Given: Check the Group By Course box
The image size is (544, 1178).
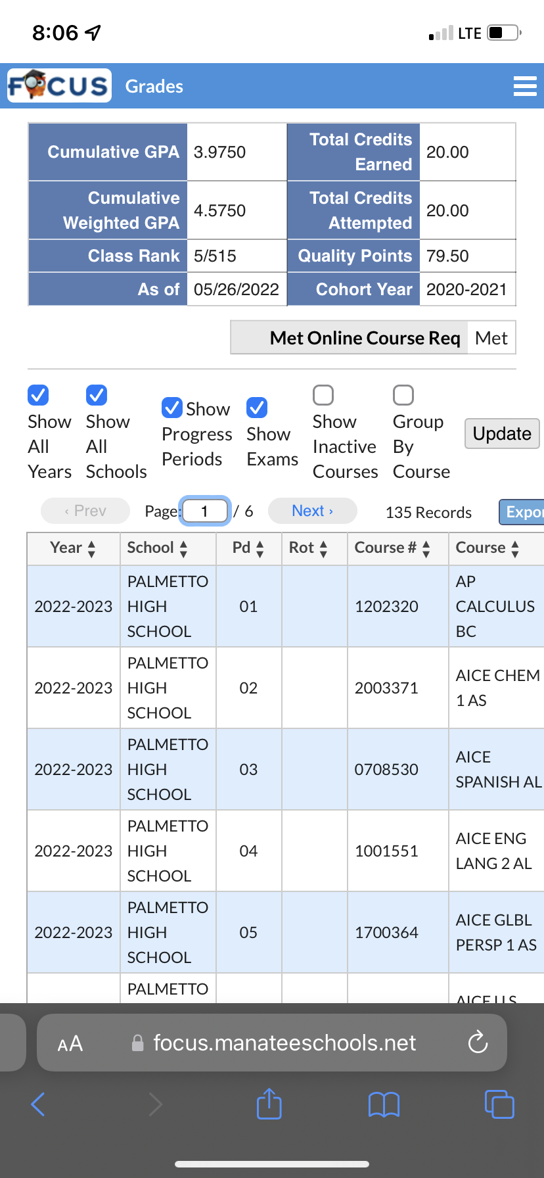Looking at the screenshot, I should 403,395.
